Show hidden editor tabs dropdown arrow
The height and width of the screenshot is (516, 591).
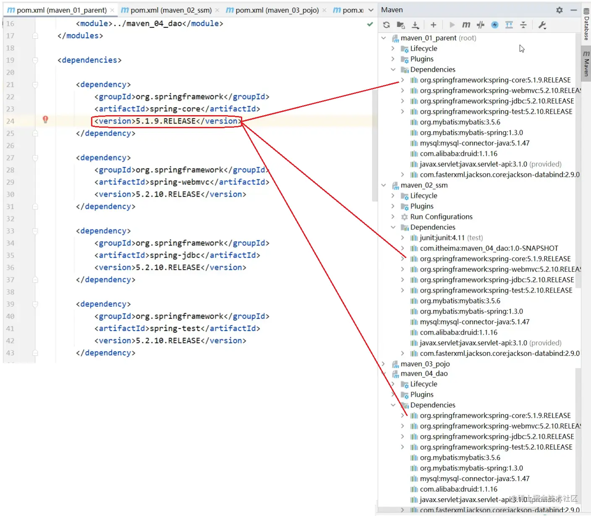click(x=371, y=10)
